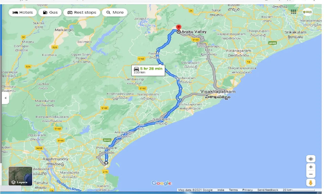Click the Annavaram town label
Image resolution: width=324 pixels, height=194 pixels.
pos(124,132)
